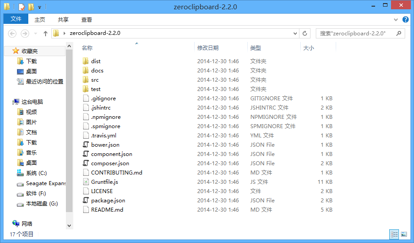Open 桌面 under favorites
The width and height of the screenshot is (414, 243).
point(27,71)
